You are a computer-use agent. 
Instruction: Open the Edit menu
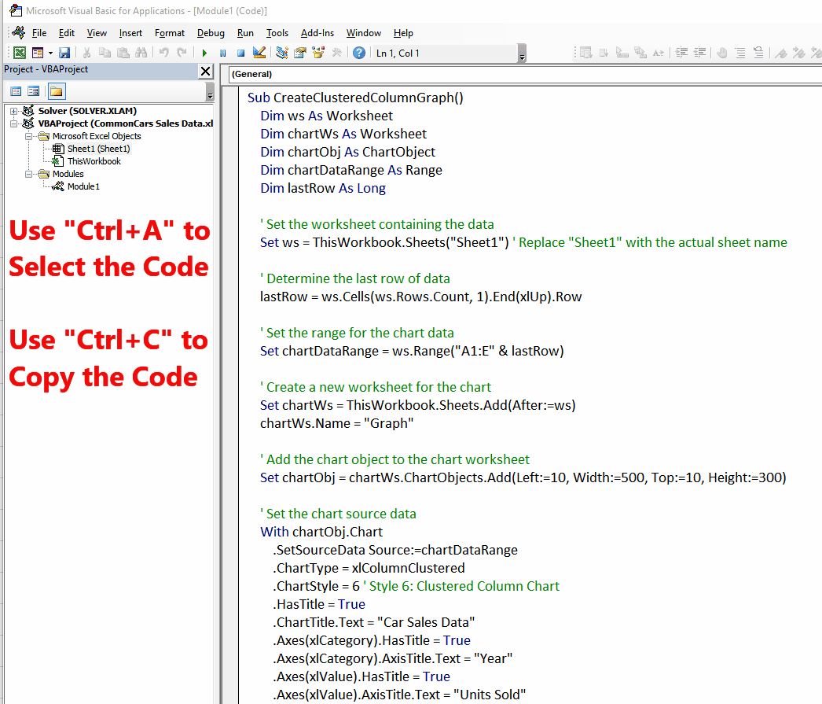coord(67,33)
